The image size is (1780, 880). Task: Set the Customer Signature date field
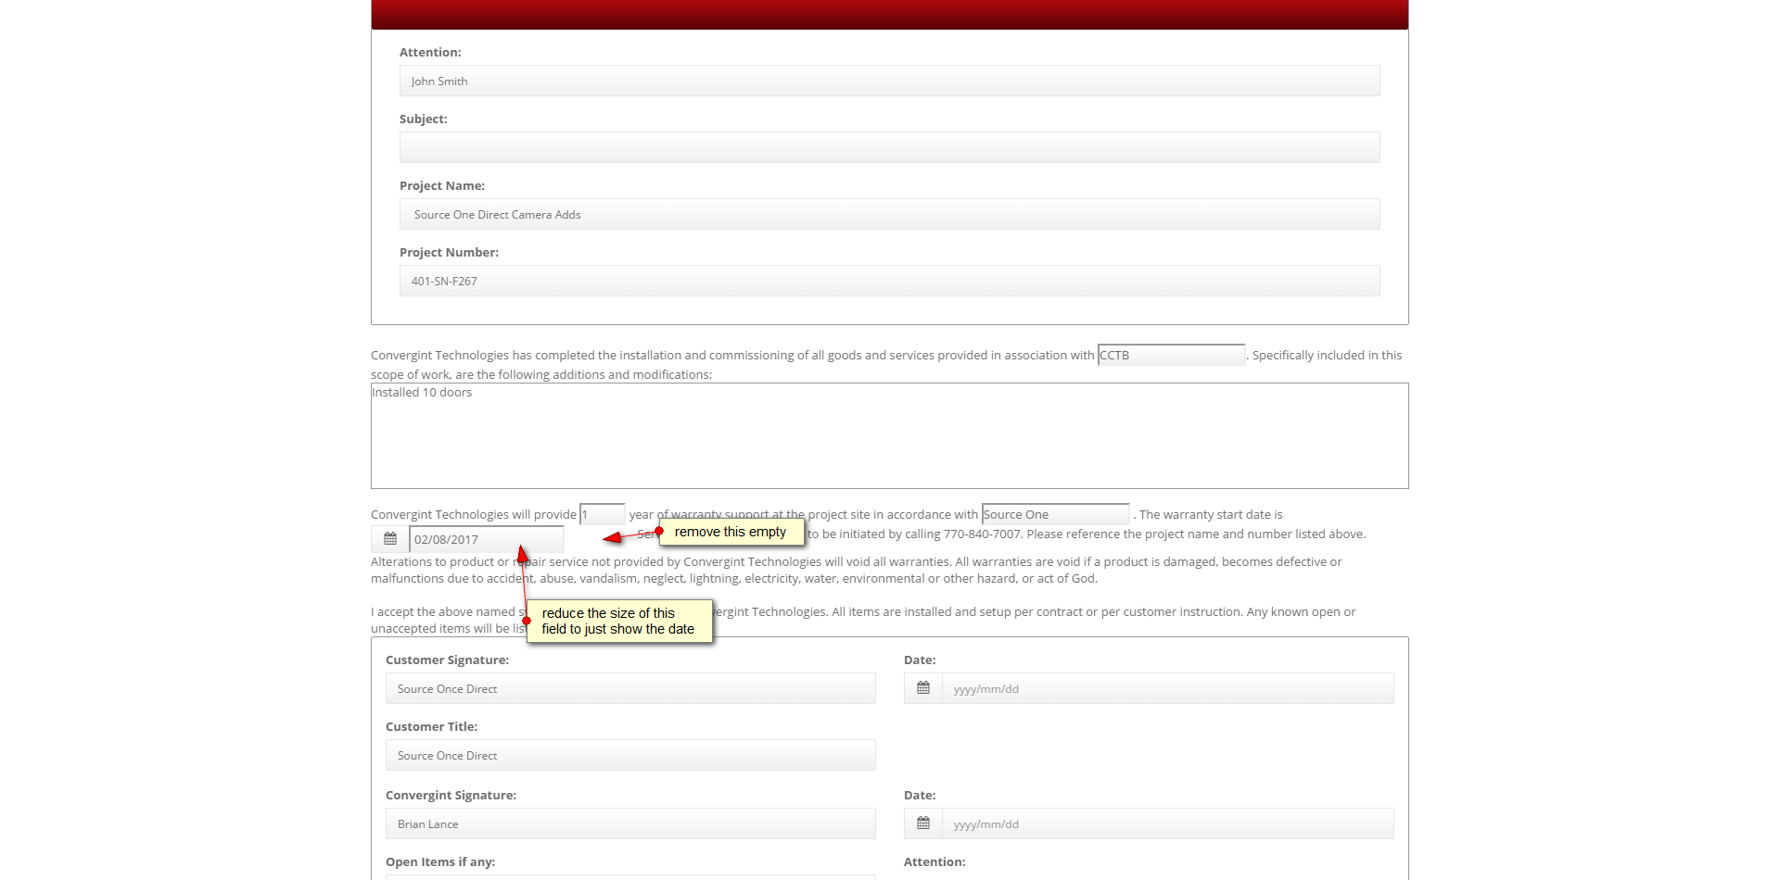pos(1168,688)
